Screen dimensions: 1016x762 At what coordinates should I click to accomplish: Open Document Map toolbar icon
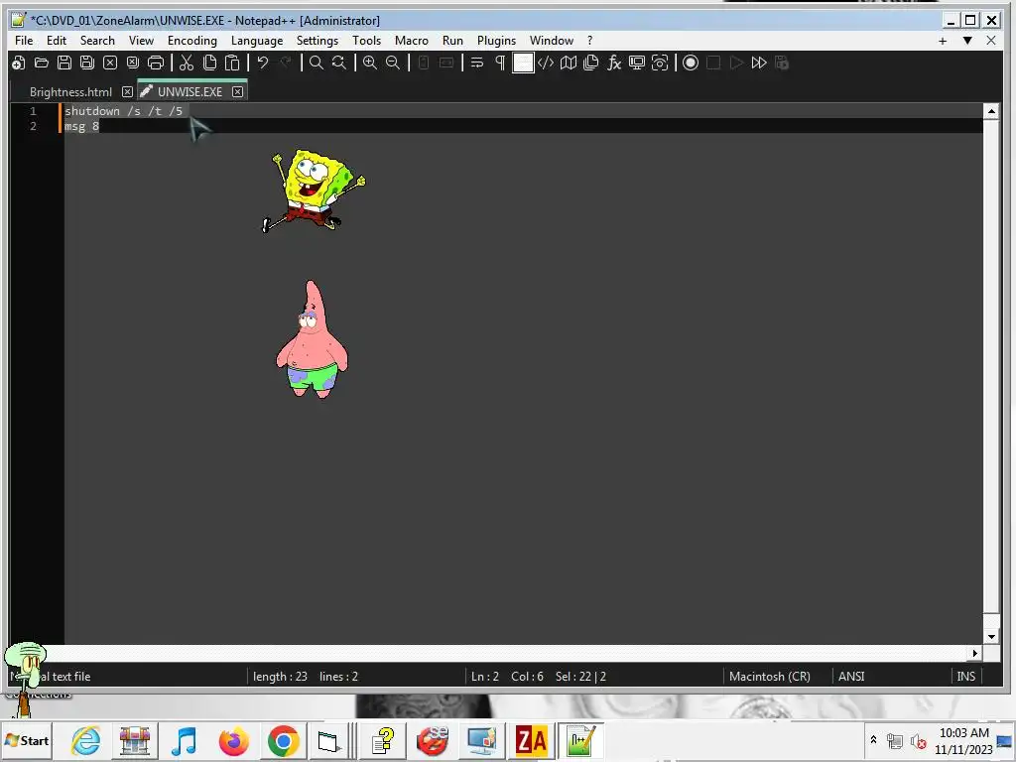(x=569, y=63)
